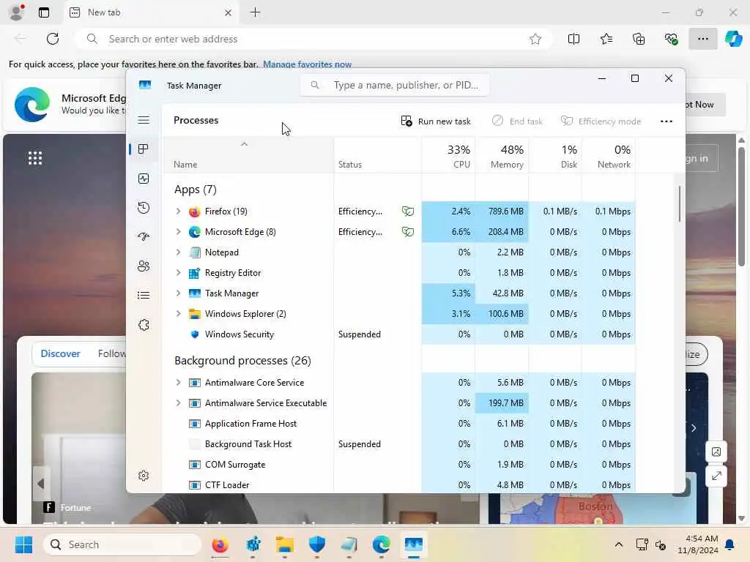Click Task Manager process list scrollbar
750x562 pixels.
tap(679, 204)
